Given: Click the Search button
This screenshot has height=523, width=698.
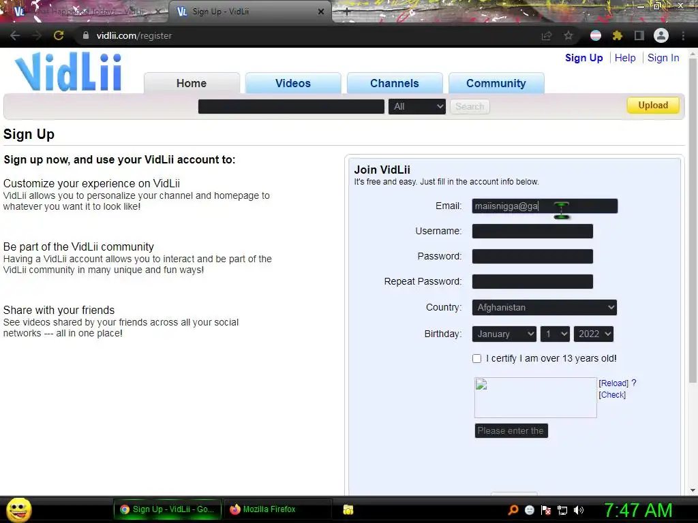Looking at the screenshot, I should coord(470,107).
